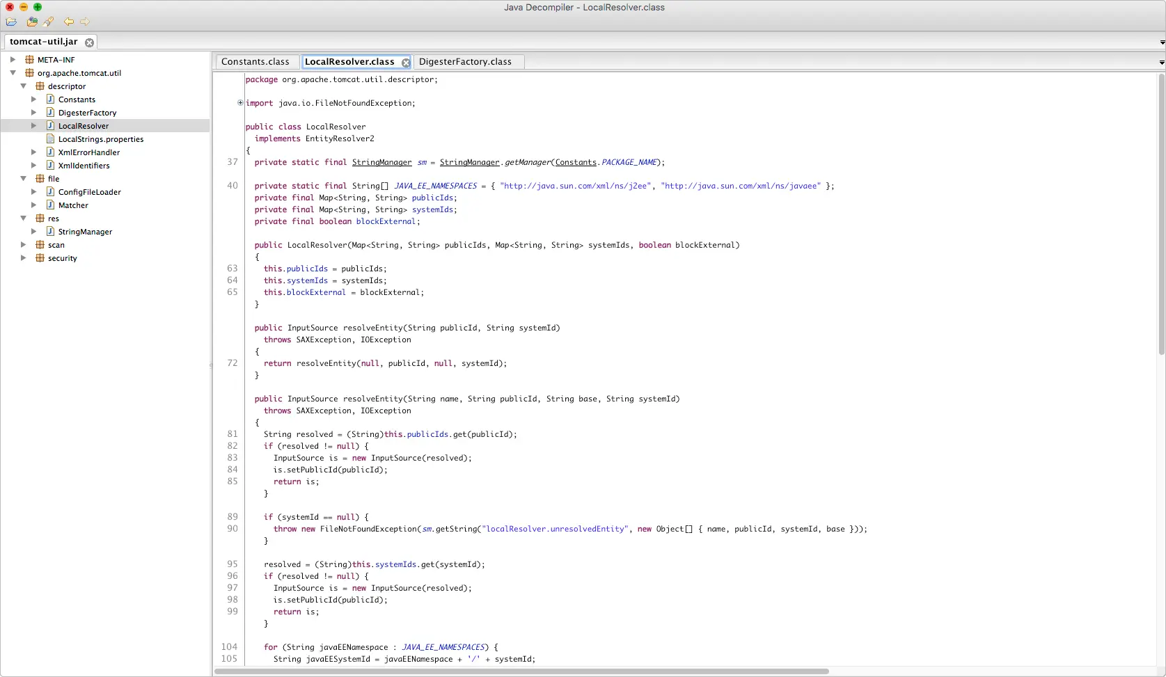Expand the scan package node
1166x677 pixels.
[23, 245]
